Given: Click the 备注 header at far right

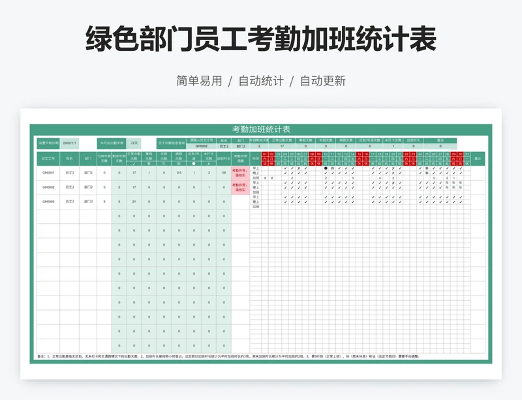Looking at the screenshot, I should pyautogui.click(x=478, y=159).
